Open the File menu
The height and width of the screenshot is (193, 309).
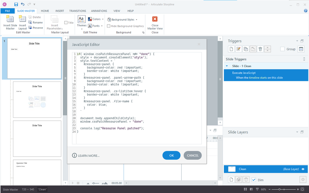coord(7,11)
